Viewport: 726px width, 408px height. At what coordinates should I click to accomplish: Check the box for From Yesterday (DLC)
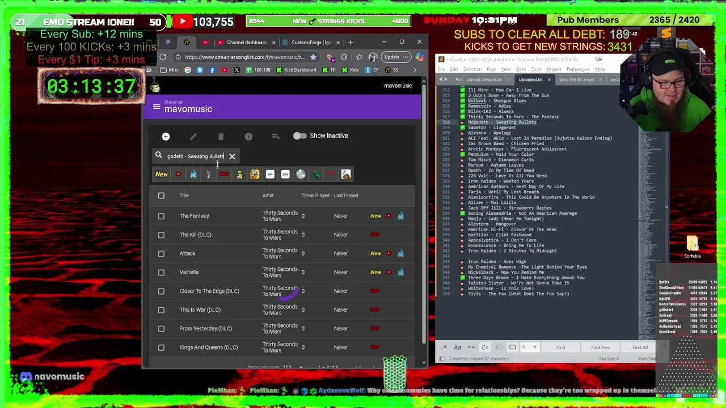click(x=161, y=329)
